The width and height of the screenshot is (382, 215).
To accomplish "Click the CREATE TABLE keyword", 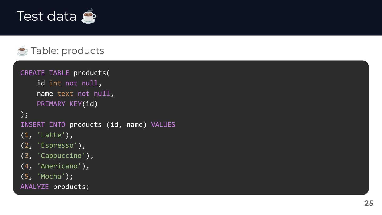I will pos(45,73).
